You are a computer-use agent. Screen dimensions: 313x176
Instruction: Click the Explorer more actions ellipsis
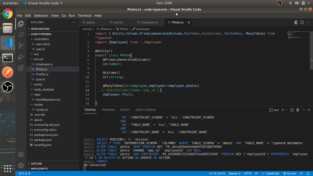[x=74, y=22]
